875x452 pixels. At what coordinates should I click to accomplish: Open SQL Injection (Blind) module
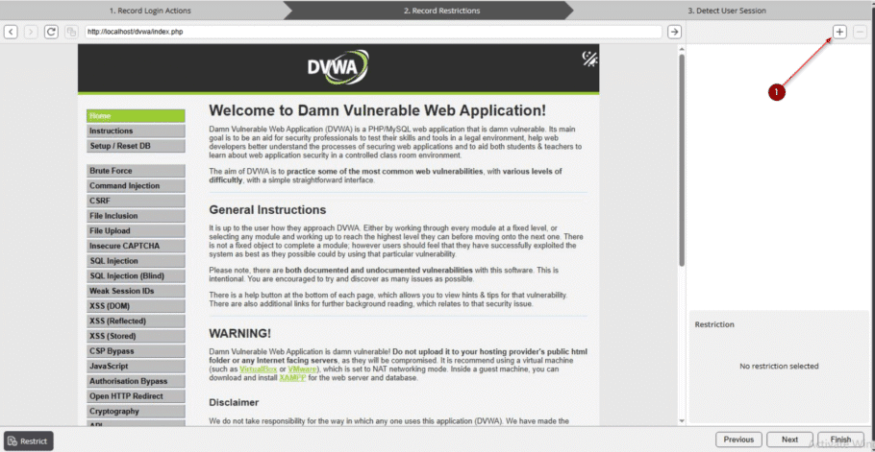point(136,276)
